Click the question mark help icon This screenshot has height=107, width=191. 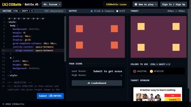pyautogui.click(x=136, y=4)
